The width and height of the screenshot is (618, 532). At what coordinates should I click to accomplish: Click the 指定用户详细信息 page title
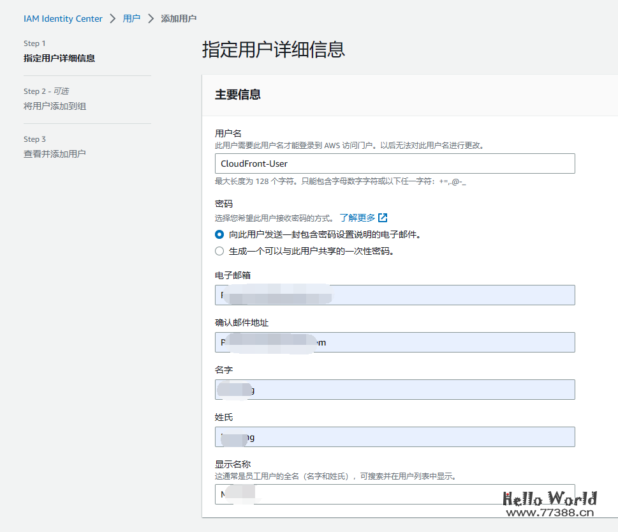click(x=272, y=50)
